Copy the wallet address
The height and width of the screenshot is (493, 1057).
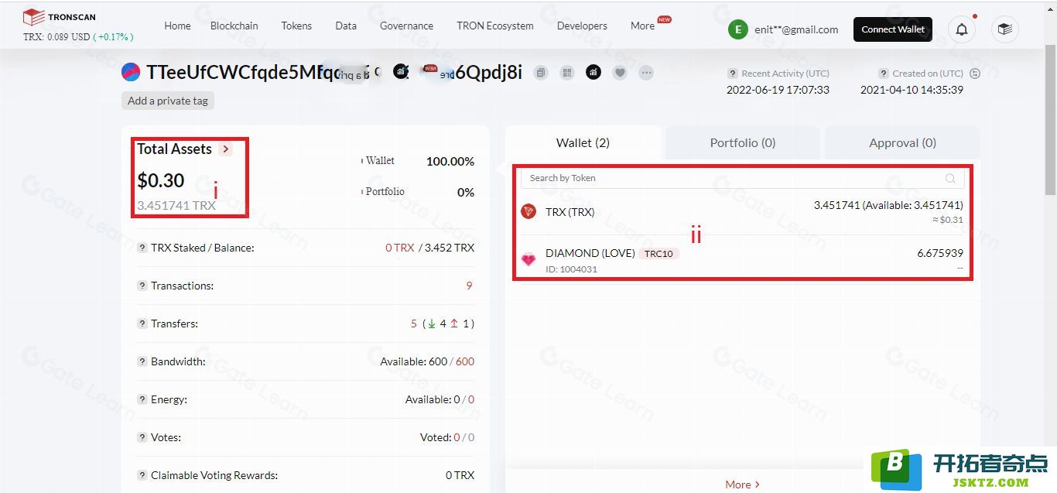[x=541, y=73]
